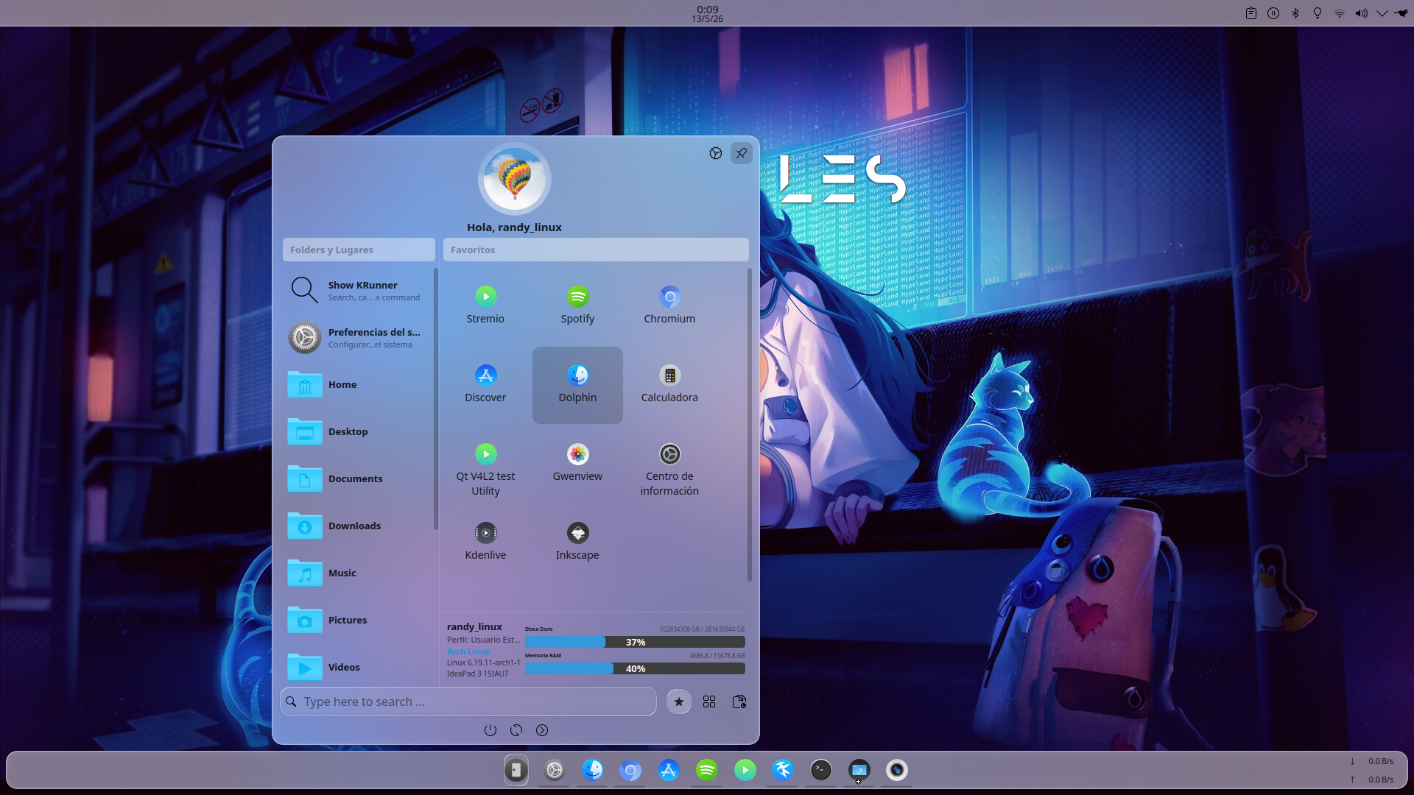Image resolution: width=1414 pixels, height=795 pixels.
Task: Open the volume control in the tray
Action: point(1362,13)
